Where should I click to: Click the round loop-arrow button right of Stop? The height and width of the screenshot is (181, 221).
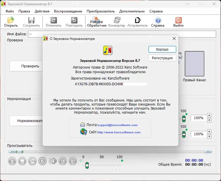tap(32, 161)
